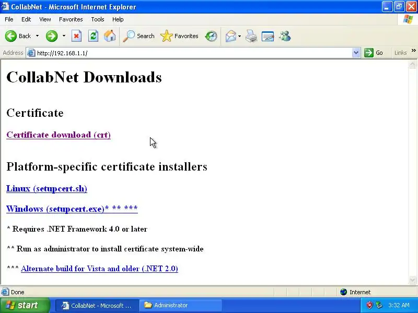This screenshot has width=418, height=313.
Task: Click red security shield tray icon
Action: pos(369,305)
